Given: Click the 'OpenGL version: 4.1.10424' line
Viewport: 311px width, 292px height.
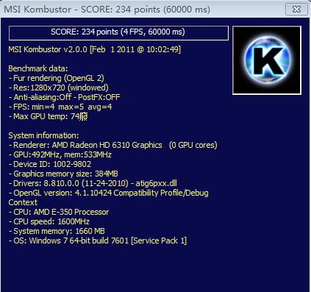Looking at the screenshot, I should pos(109,198).
